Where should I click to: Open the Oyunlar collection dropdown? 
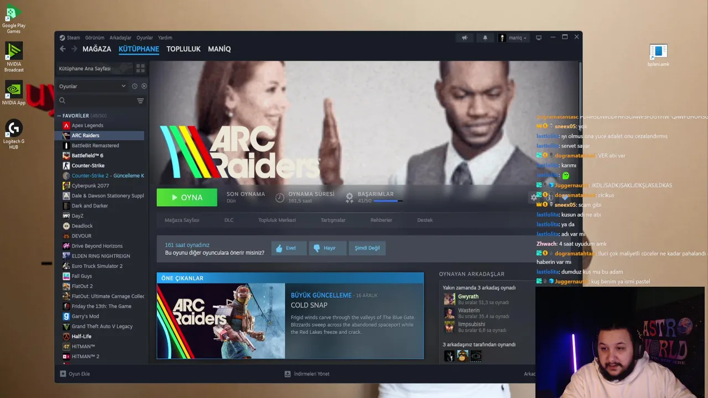[x=92, y=86]
